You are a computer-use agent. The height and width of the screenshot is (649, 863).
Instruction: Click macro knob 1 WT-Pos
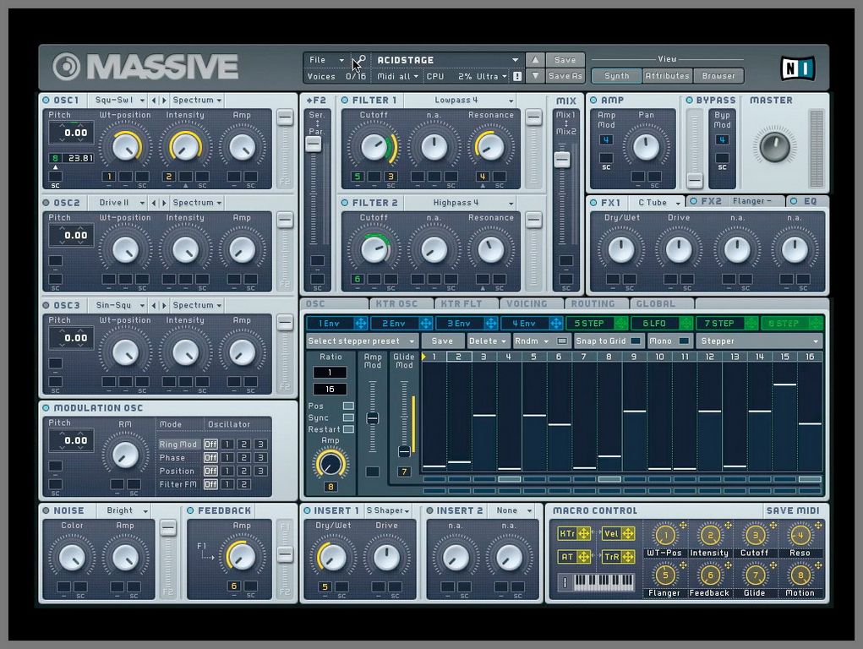tap(665, 535)
